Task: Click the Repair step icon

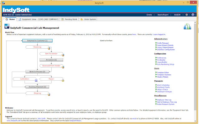Action: click(x=63, y=80)
